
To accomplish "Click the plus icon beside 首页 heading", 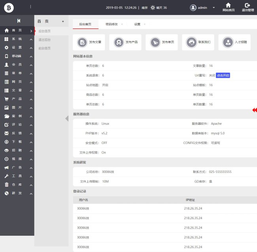I will (x=63, y=21).
